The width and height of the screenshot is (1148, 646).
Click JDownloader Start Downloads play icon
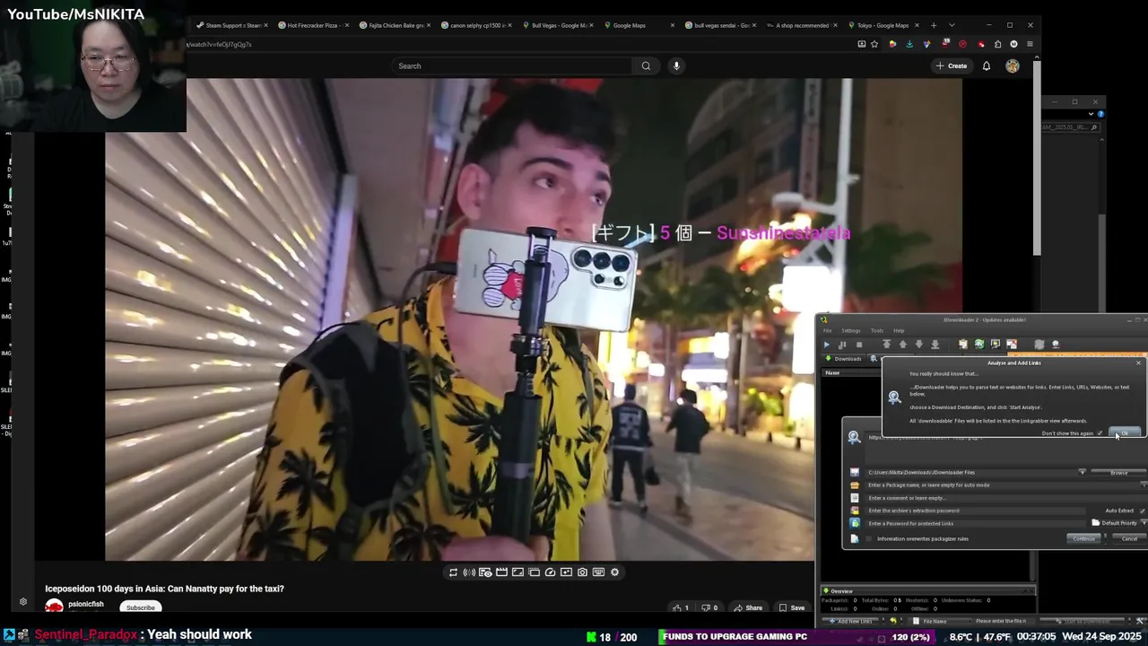[x=827, y=345]
